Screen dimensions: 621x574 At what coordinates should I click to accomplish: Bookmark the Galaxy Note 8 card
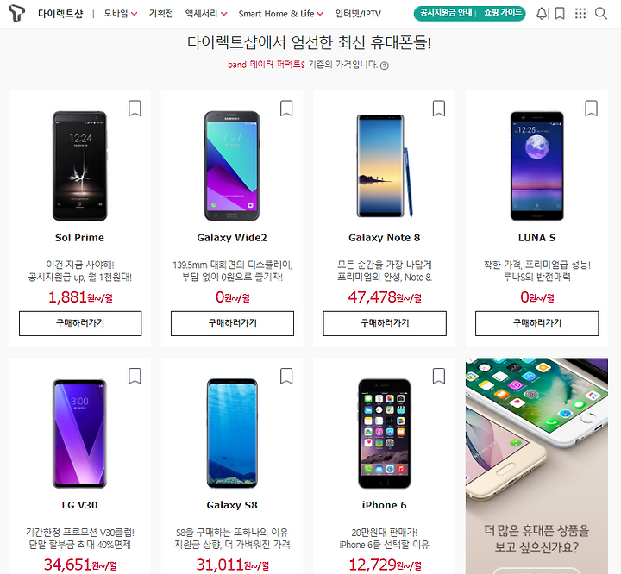438,108
